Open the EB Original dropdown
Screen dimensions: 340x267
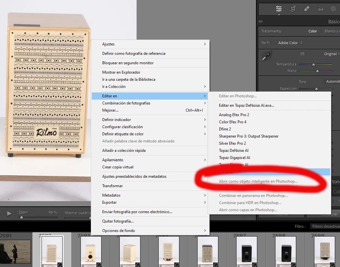tap(332, 54)
